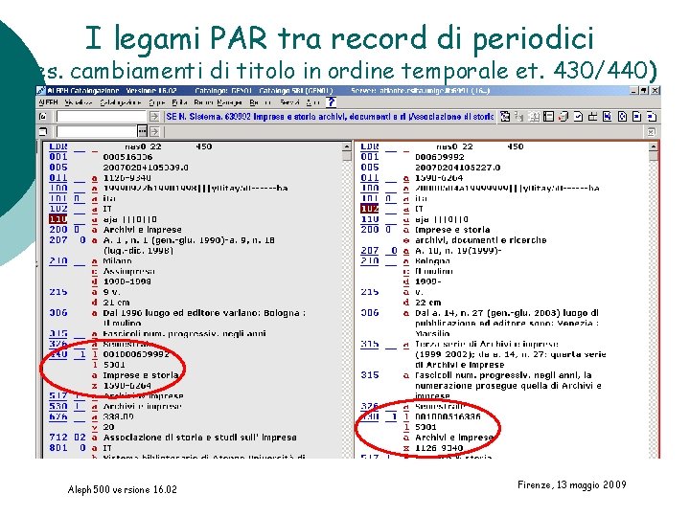Click the greyed grid toolbar icon
Screen dimensions: 690x517
pyautogui.click(x=534, y=117)
